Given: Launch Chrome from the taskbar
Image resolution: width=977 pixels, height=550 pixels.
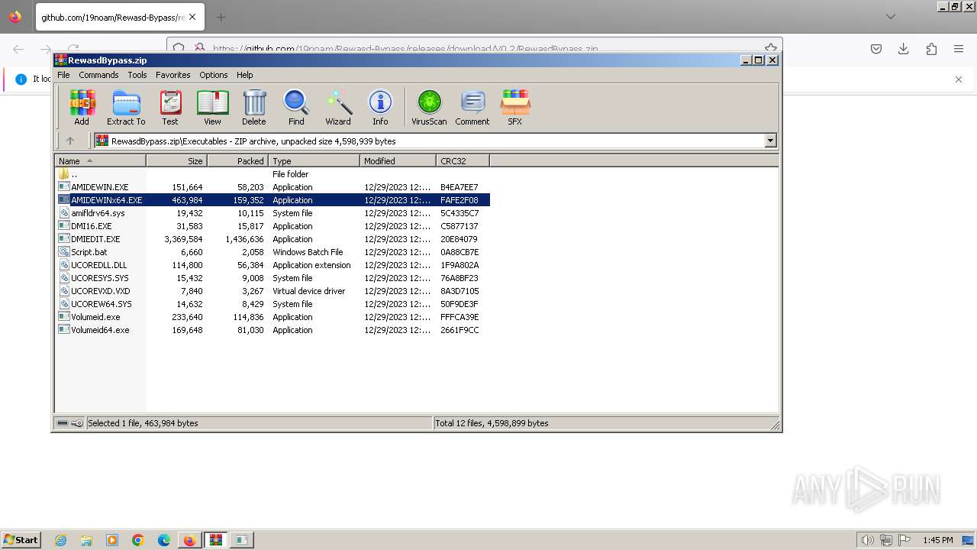Looking at the screenshot, I should [x=138, y=540].
